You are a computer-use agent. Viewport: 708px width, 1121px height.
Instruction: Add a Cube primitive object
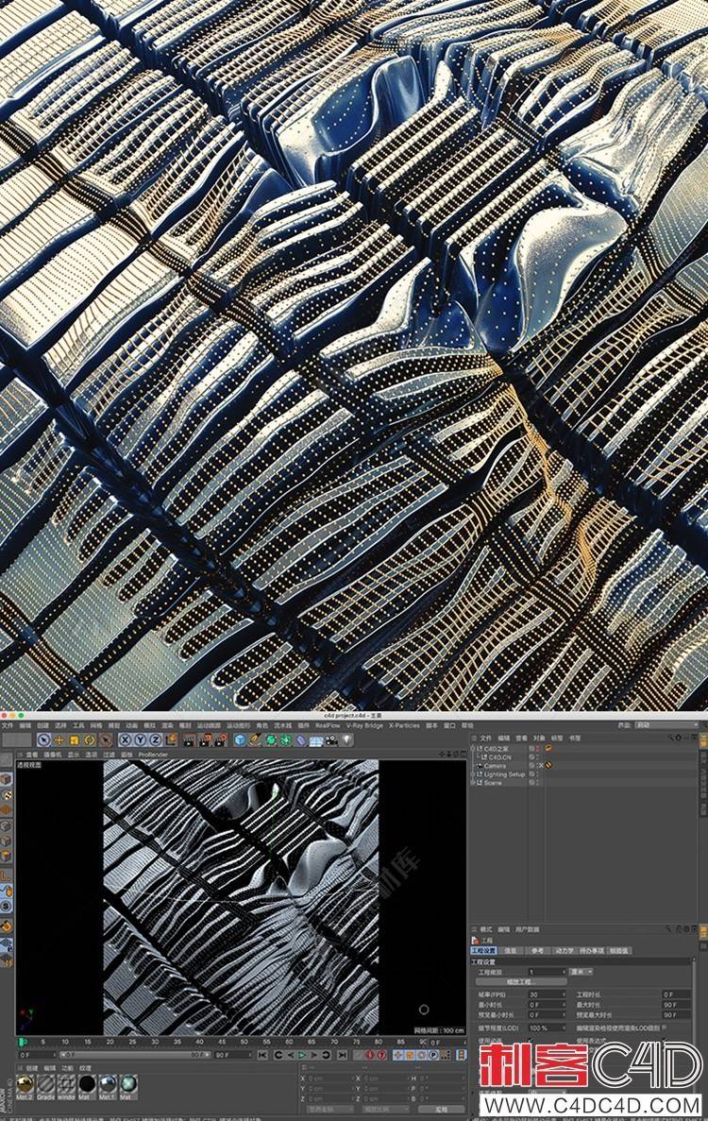(x=240, y=740)
